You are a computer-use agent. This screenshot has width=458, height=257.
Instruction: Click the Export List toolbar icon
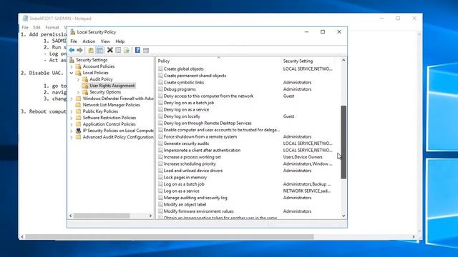coord(127,50)
